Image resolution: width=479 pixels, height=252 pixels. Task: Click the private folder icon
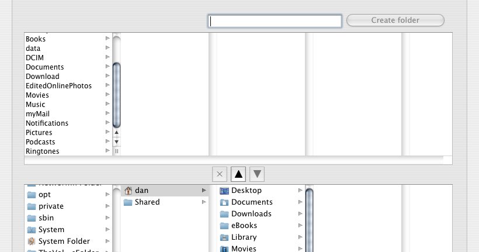coord(32,206)
